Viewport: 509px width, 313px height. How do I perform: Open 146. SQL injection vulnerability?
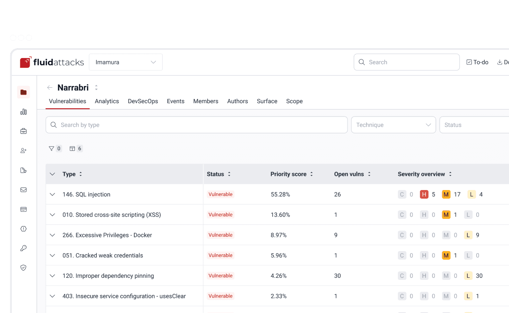click(87, 194)
